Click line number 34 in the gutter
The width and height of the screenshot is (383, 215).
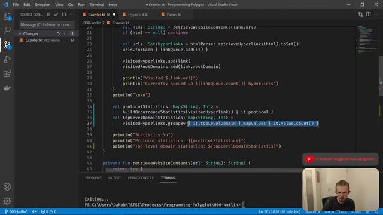[89, 106]
